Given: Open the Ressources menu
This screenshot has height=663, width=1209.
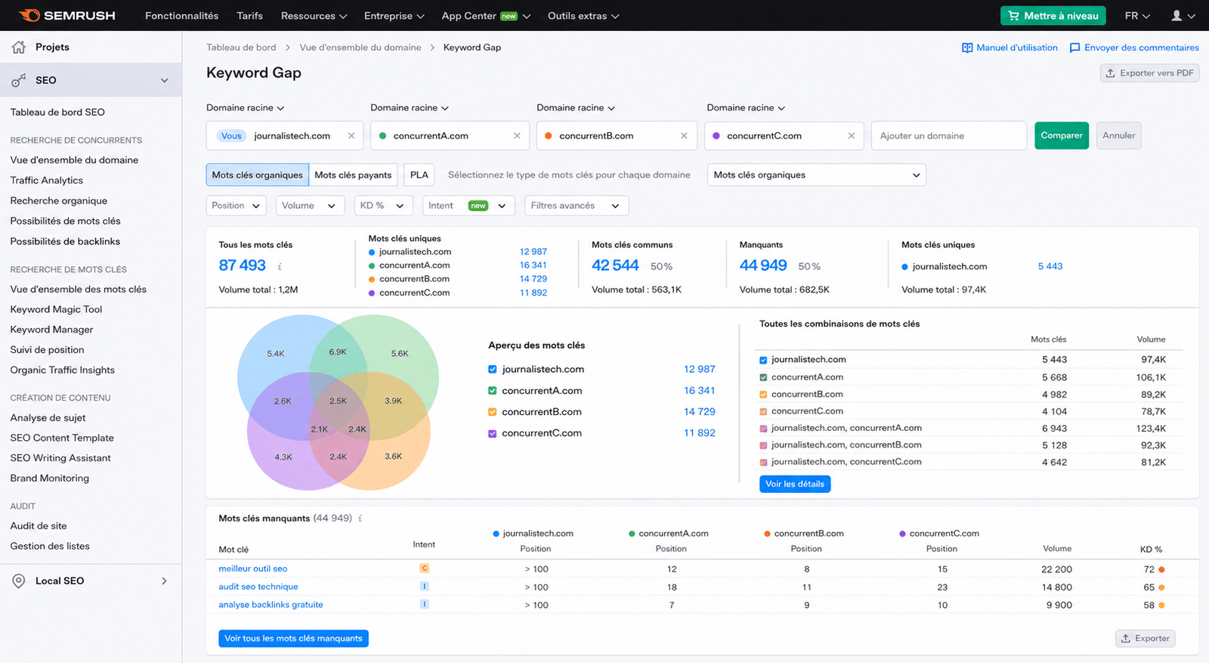Looking at the screenshot, I should 314,16.
